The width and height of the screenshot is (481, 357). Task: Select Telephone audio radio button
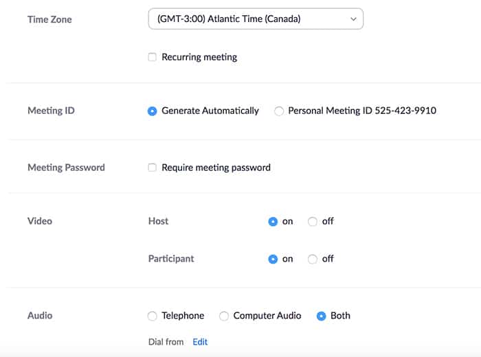152,316
